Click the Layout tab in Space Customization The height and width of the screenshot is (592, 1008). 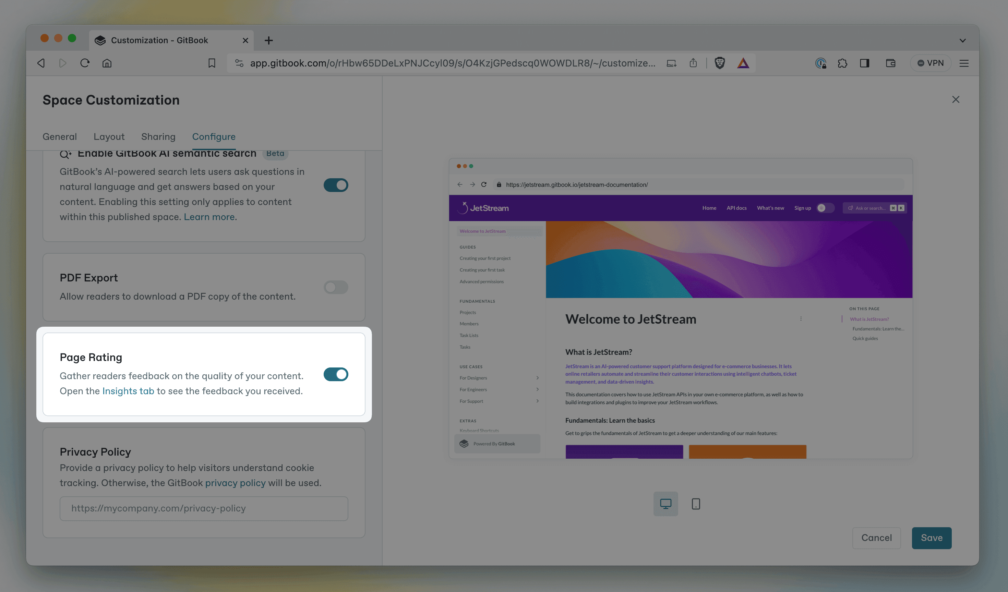pyautogui.click(x=109, y=136)
